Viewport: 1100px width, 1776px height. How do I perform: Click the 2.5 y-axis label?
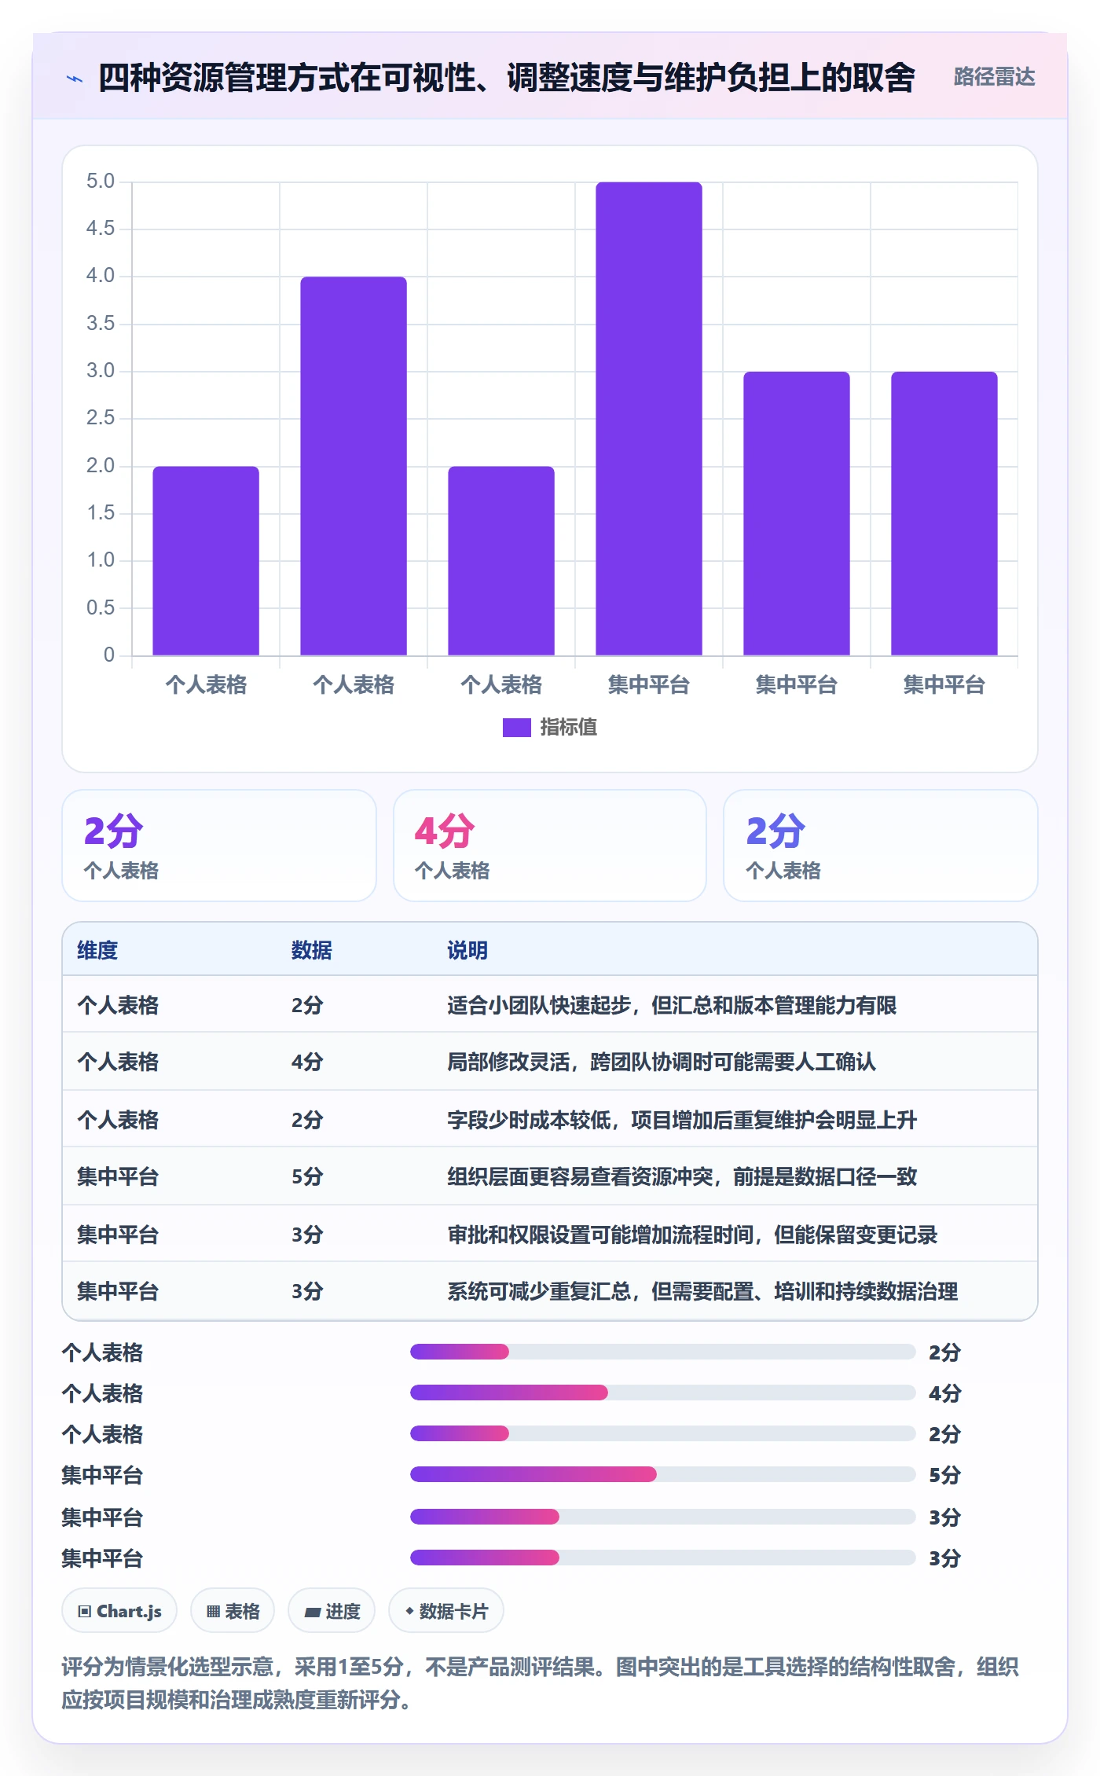click(101, 418)
